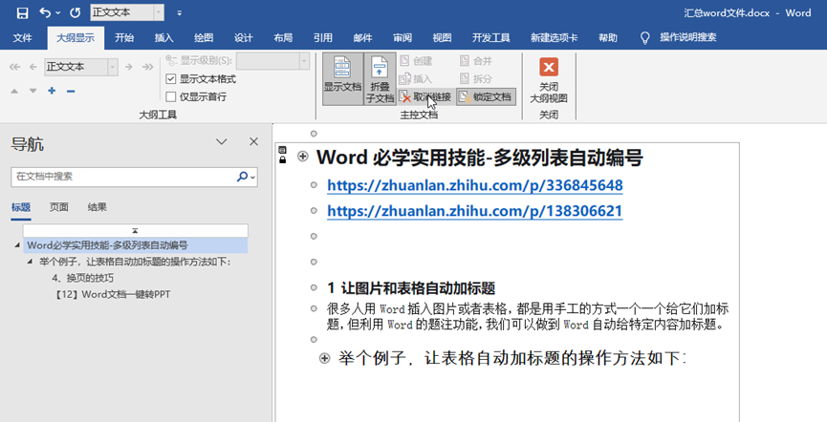Screen dimensions: 827x422
Task: Switch to the 插入 (Insert) ribbon tab
Action: pos(163,38)
